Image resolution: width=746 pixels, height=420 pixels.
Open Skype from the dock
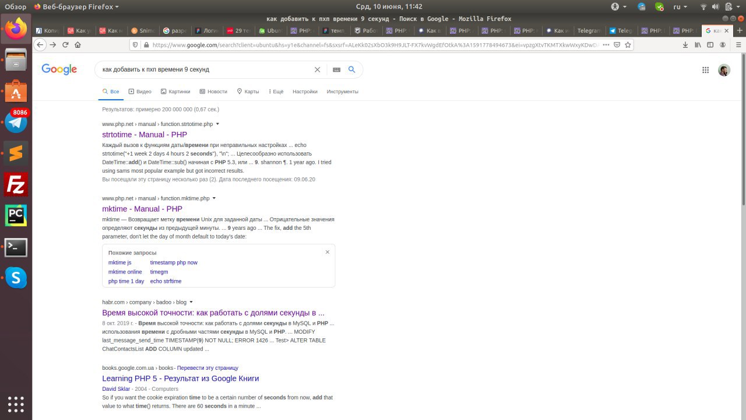(x=16, y=278)
